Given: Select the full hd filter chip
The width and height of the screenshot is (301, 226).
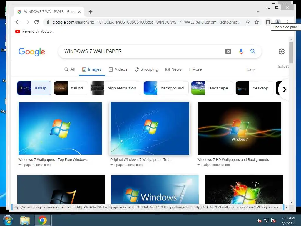Looking at the screenshot, I should (x=71, y=88).
